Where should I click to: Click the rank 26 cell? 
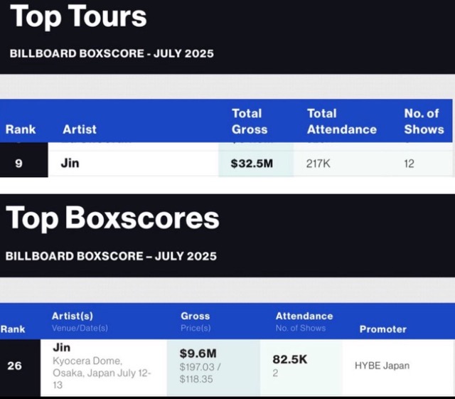pos(15,366)
